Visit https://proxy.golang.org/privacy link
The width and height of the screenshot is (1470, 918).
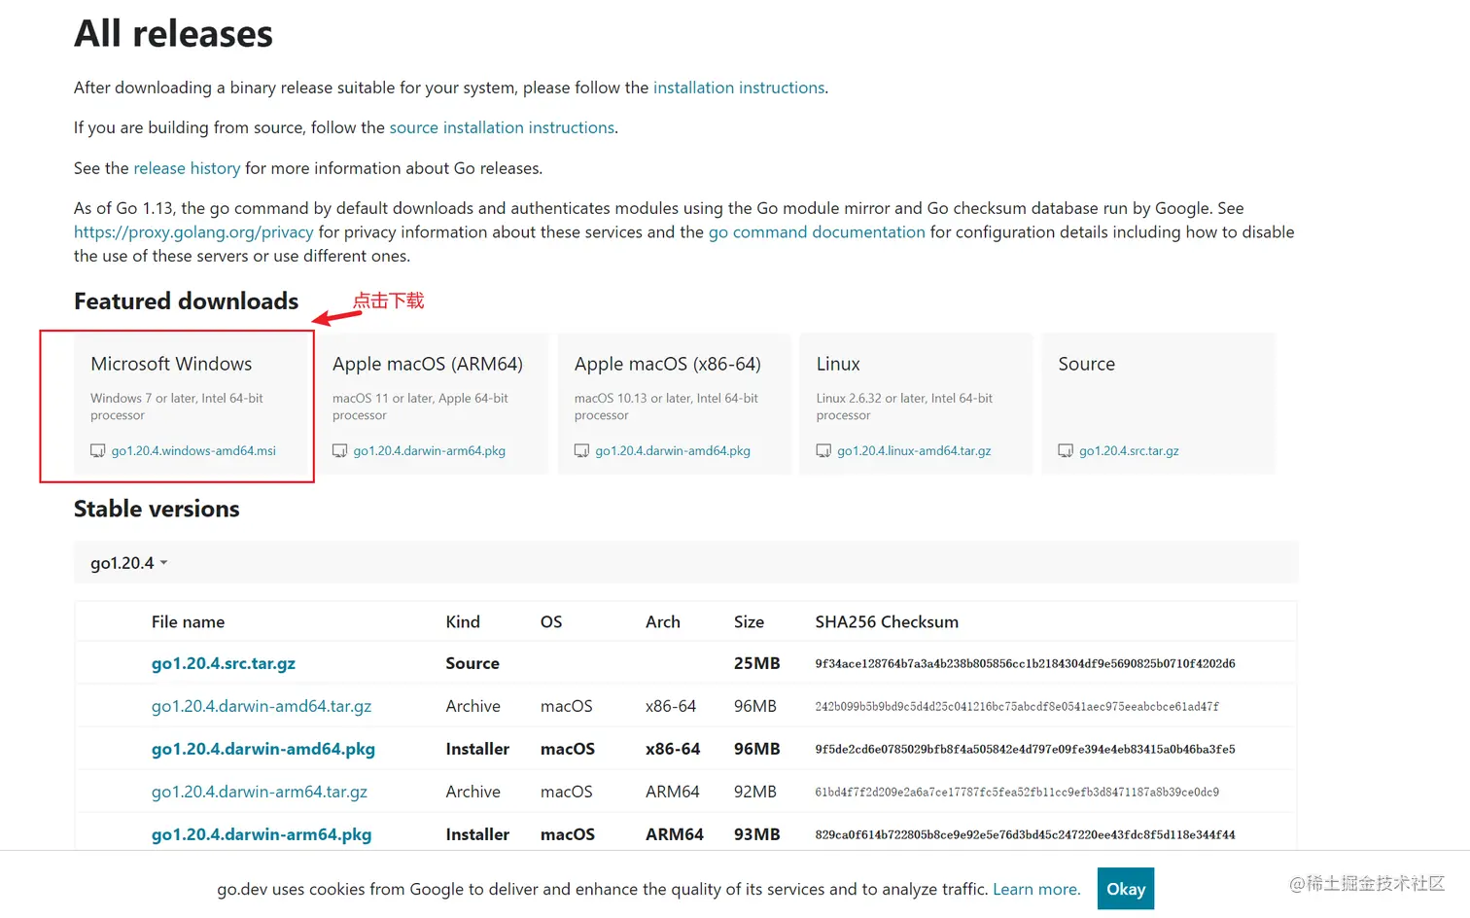coord(193,232)
